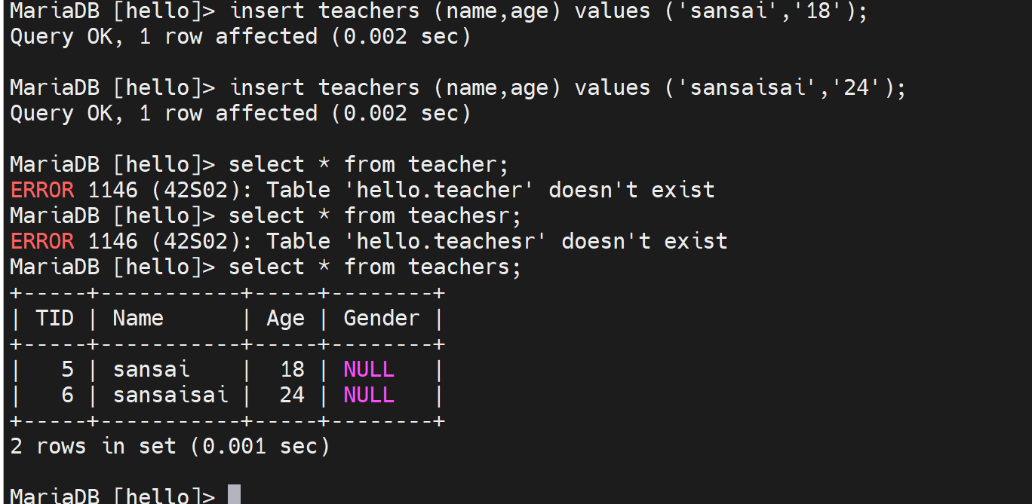Click the Age column header in the result table

point(285,319)
